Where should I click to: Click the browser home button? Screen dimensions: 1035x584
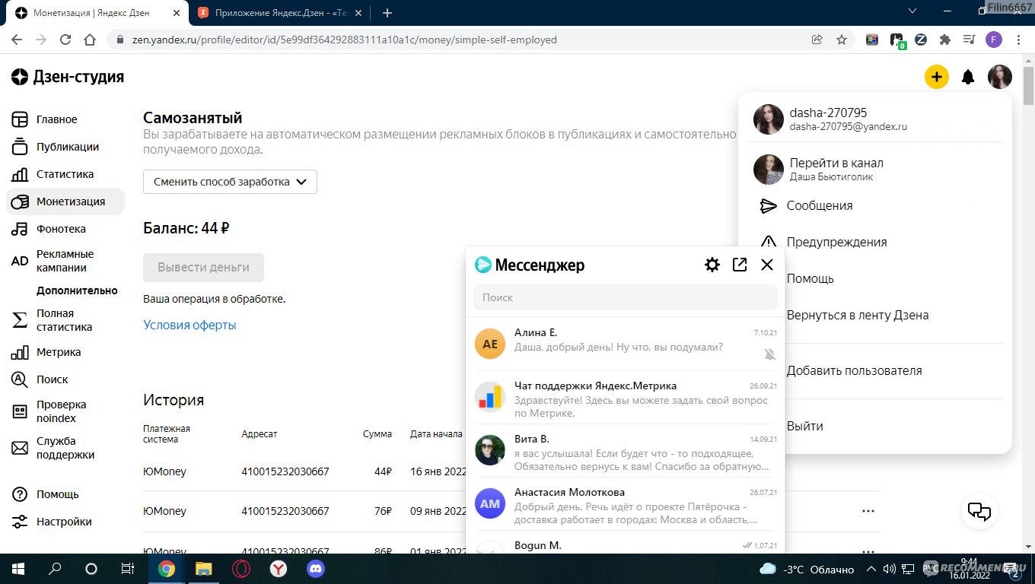pyautogui.click(x=90, y=40)
